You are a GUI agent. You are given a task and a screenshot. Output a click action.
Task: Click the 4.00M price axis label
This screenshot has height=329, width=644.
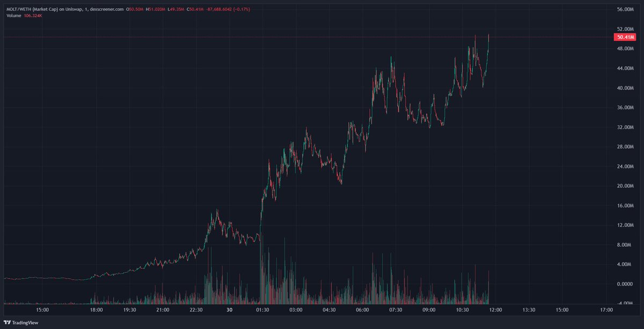tap(625, 265)
